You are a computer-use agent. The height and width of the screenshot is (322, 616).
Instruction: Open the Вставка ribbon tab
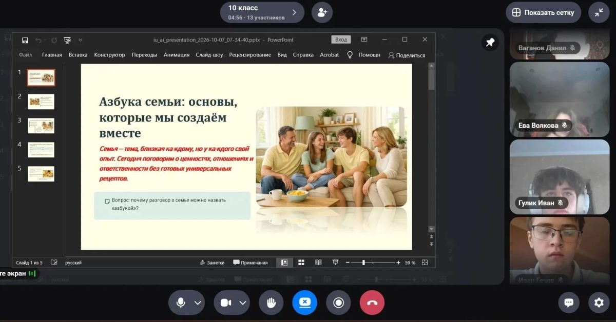[x=78, y=55]
